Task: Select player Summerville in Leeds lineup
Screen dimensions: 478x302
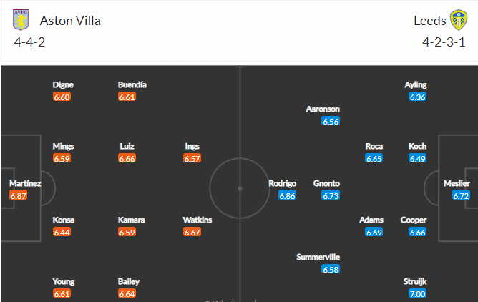Action: [x=318, y=257]
